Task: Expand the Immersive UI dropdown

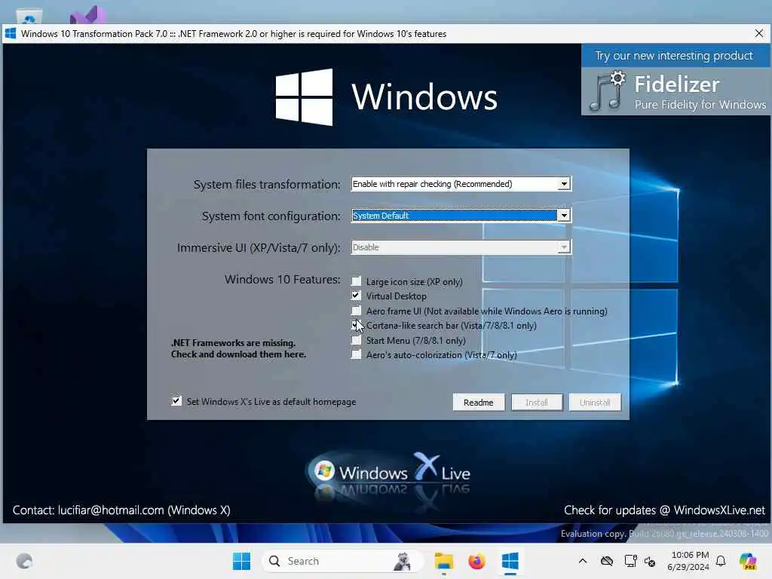Action: point(564,247)
